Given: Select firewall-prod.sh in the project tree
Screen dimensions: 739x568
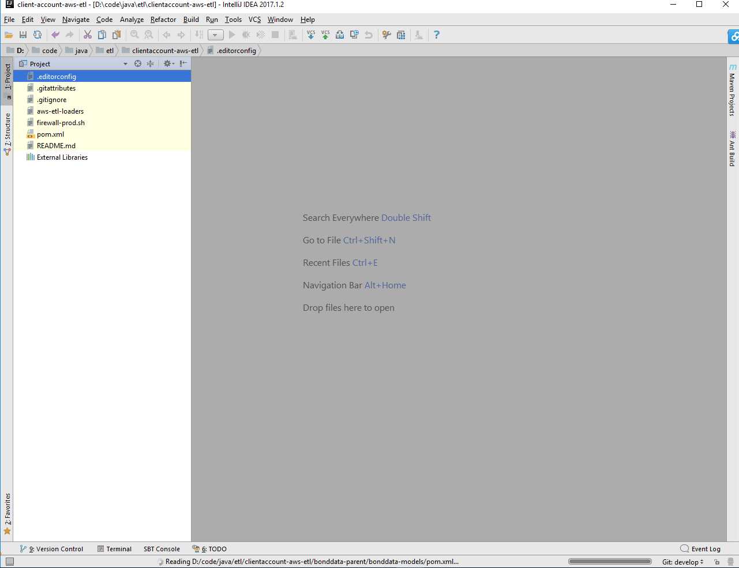Looking at the screenshot, I should [x=61, y=123].
